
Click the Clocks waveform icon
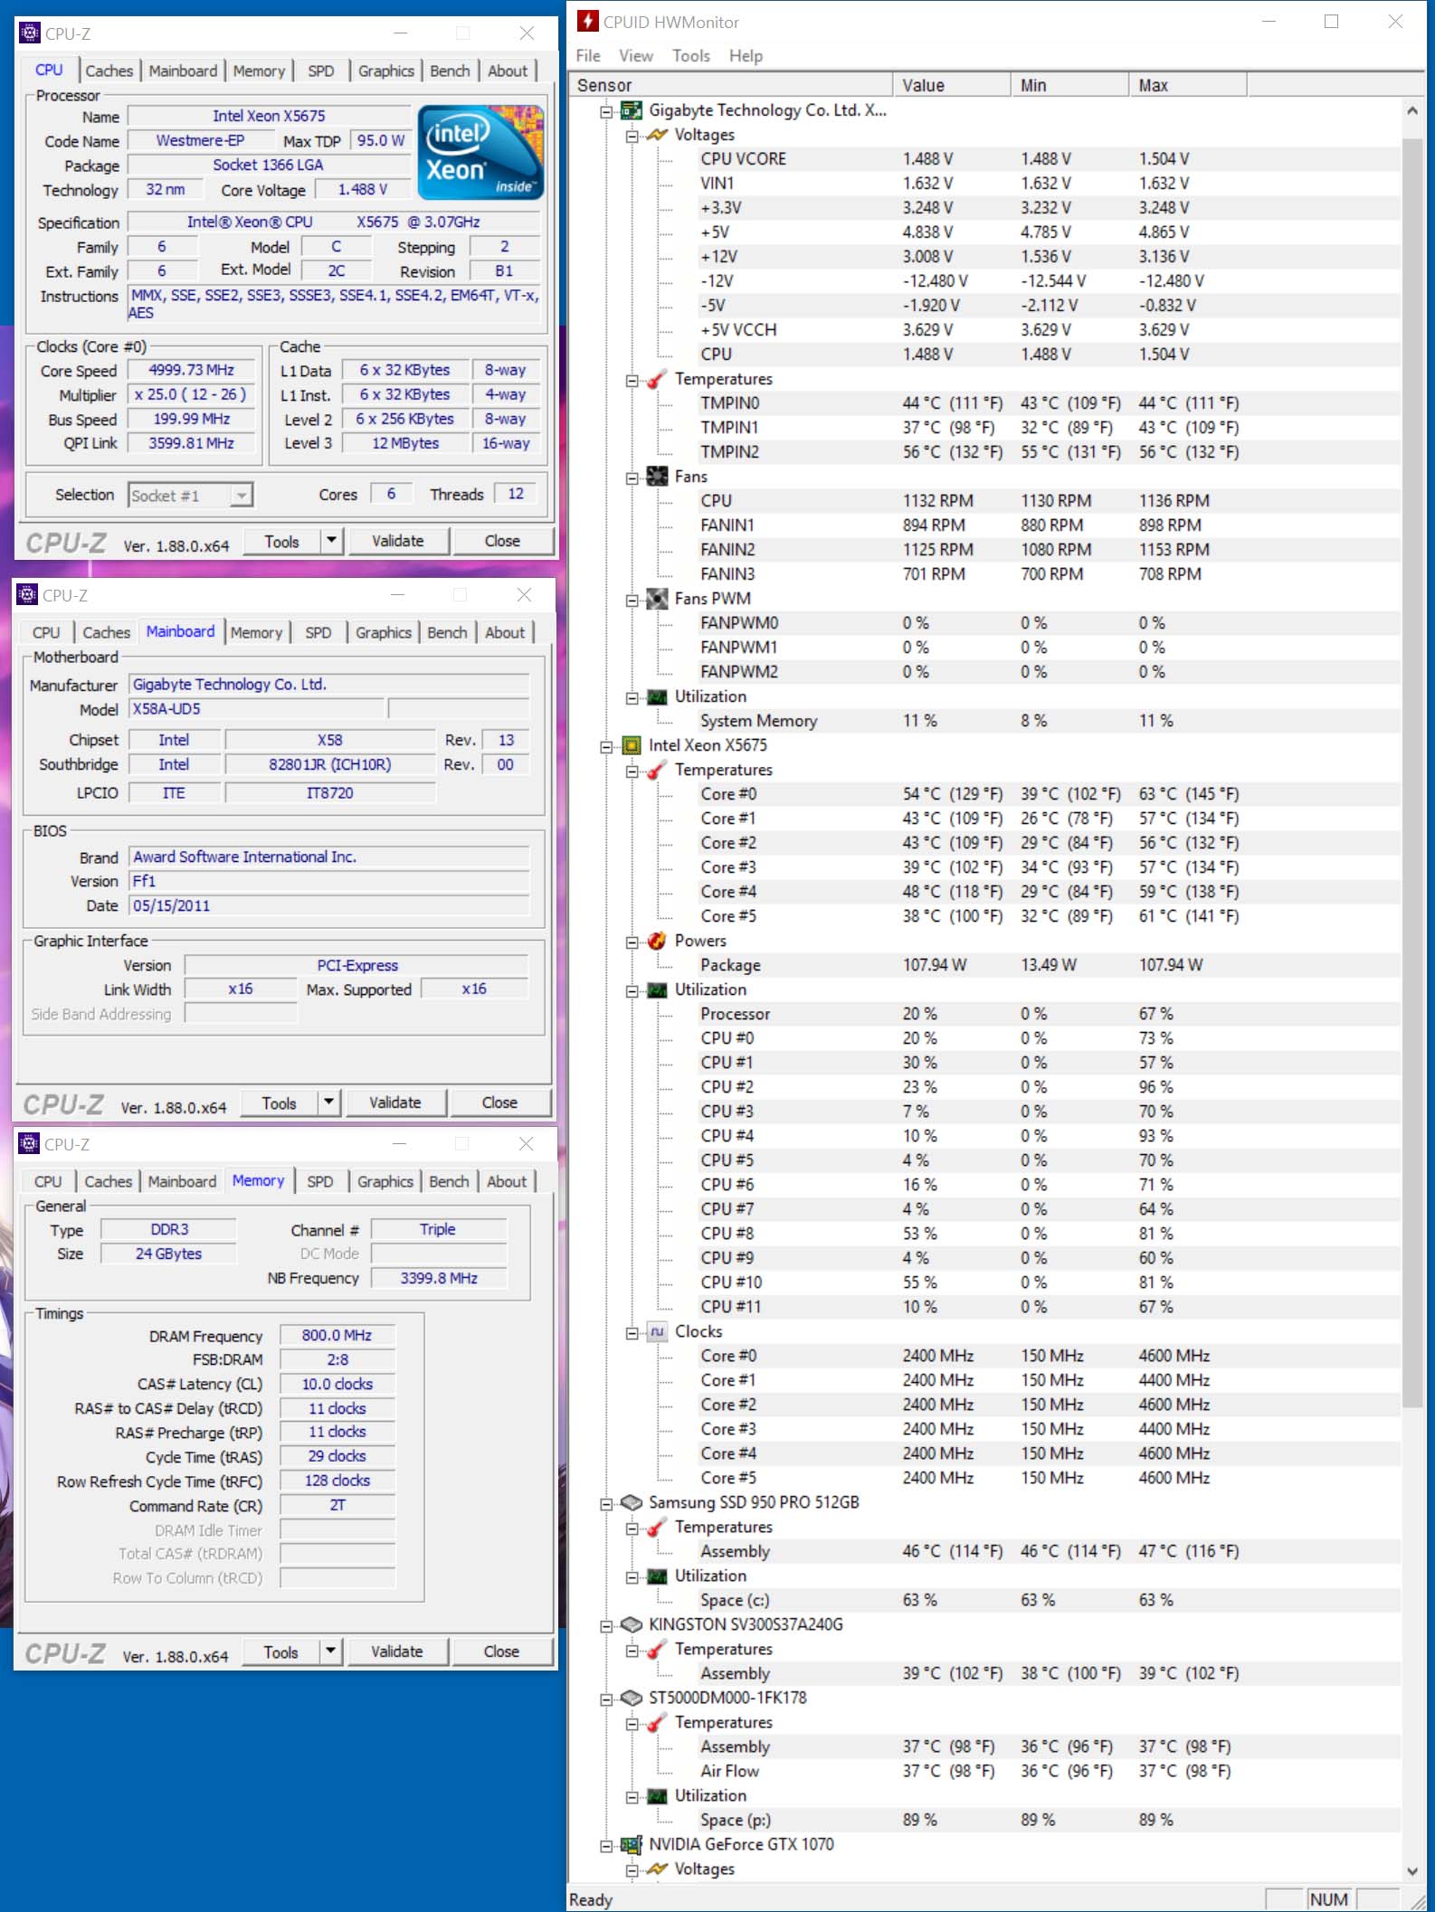tap(657, 1331)
